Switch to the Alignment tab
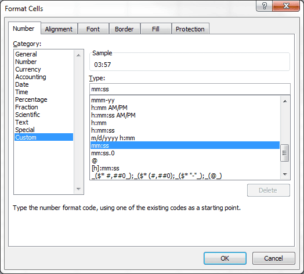 click(x=59, y=29)
